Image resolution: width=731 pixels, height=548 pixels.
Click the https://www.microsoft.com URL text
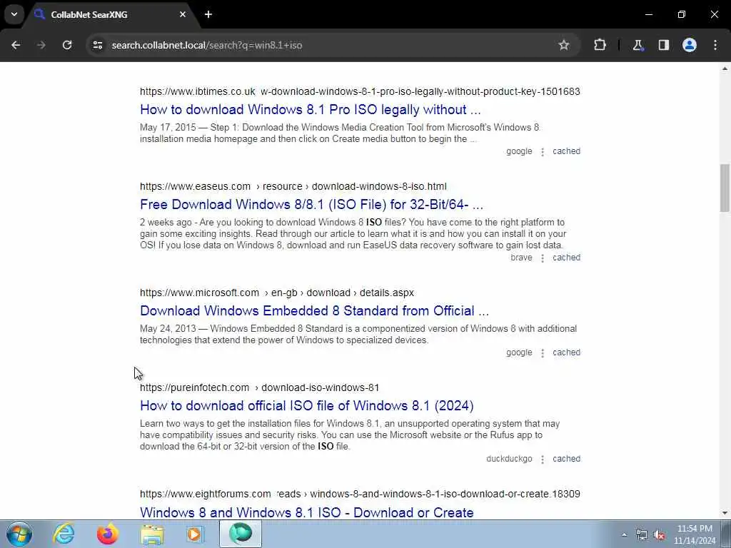click(x=200, y=293)
